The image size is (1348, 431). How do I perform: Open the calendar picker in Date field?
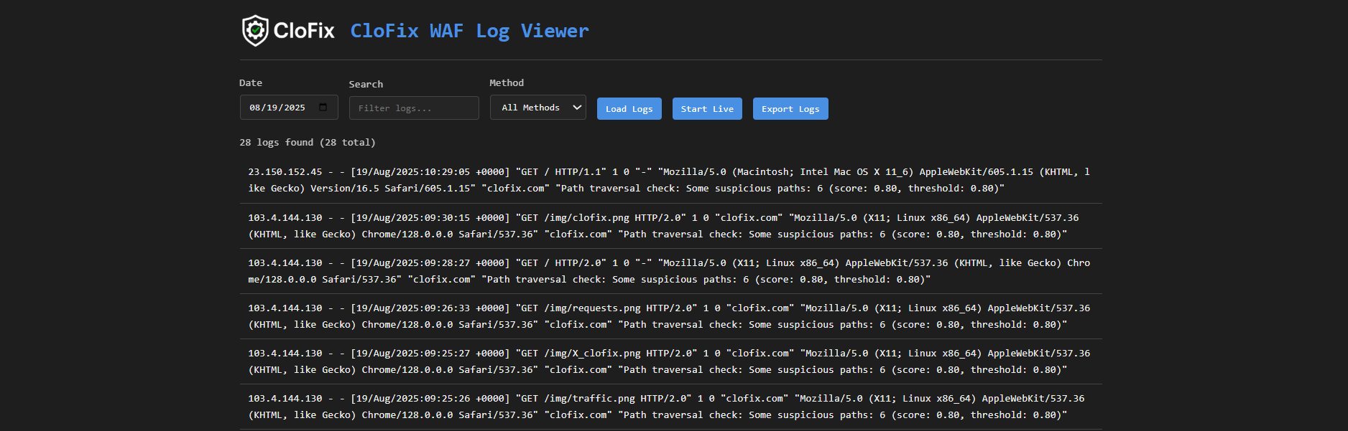pyautogui.click(x=323, y=108)
